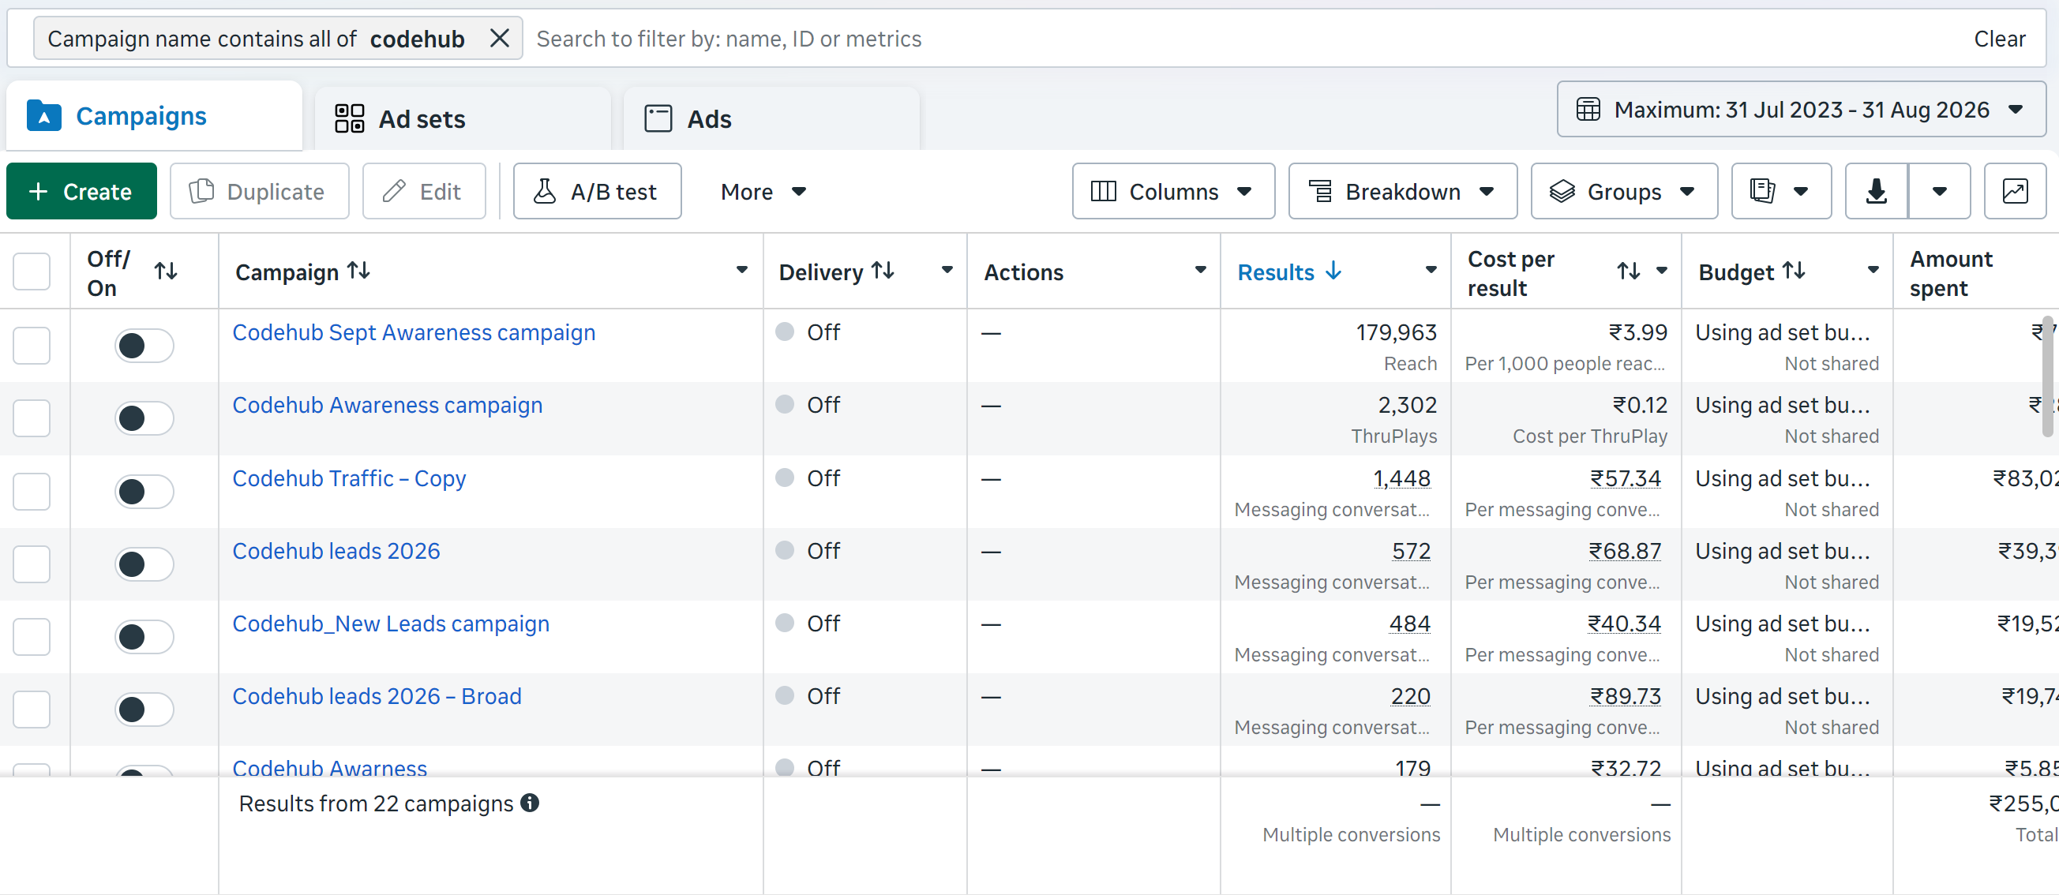Viewport: 2059px width, 895px height.
Task: Click the 1,448 results value
Action: [x=1401, y=478]
